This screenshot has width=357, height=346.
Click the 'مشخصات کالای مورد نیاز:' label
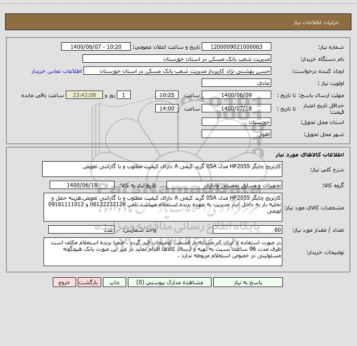click(314, 208)
